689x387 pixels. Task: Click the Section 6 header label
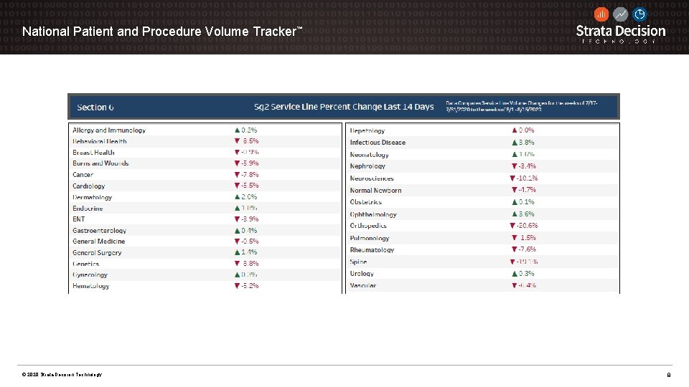(x=95, y=107)
